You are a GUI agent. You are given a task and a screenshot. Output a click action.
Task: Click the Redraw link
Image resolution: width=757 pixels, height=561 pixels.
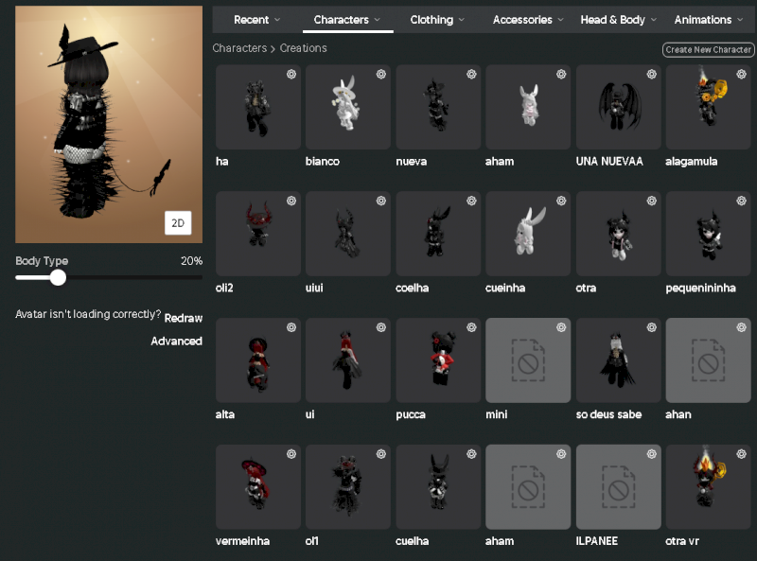pos(184,318)
